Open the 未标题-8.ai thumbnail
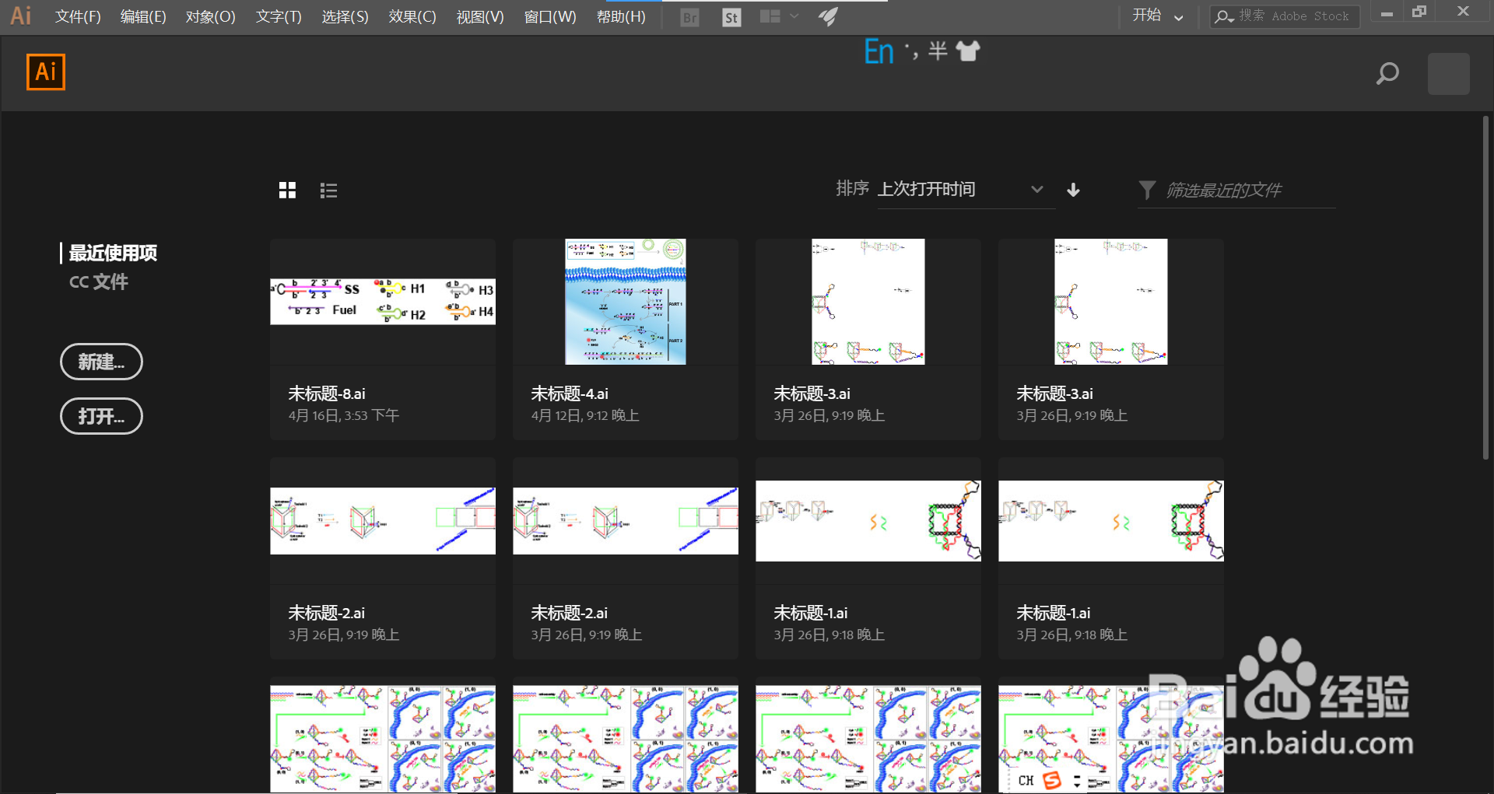Screen dimensions: 1494x794 [383, 302]
